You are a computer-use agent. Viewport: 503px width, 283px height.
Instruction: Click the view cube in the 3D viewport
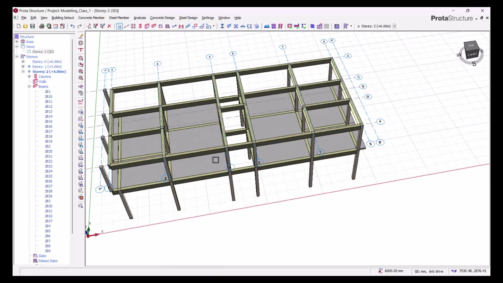pos(471,50)
